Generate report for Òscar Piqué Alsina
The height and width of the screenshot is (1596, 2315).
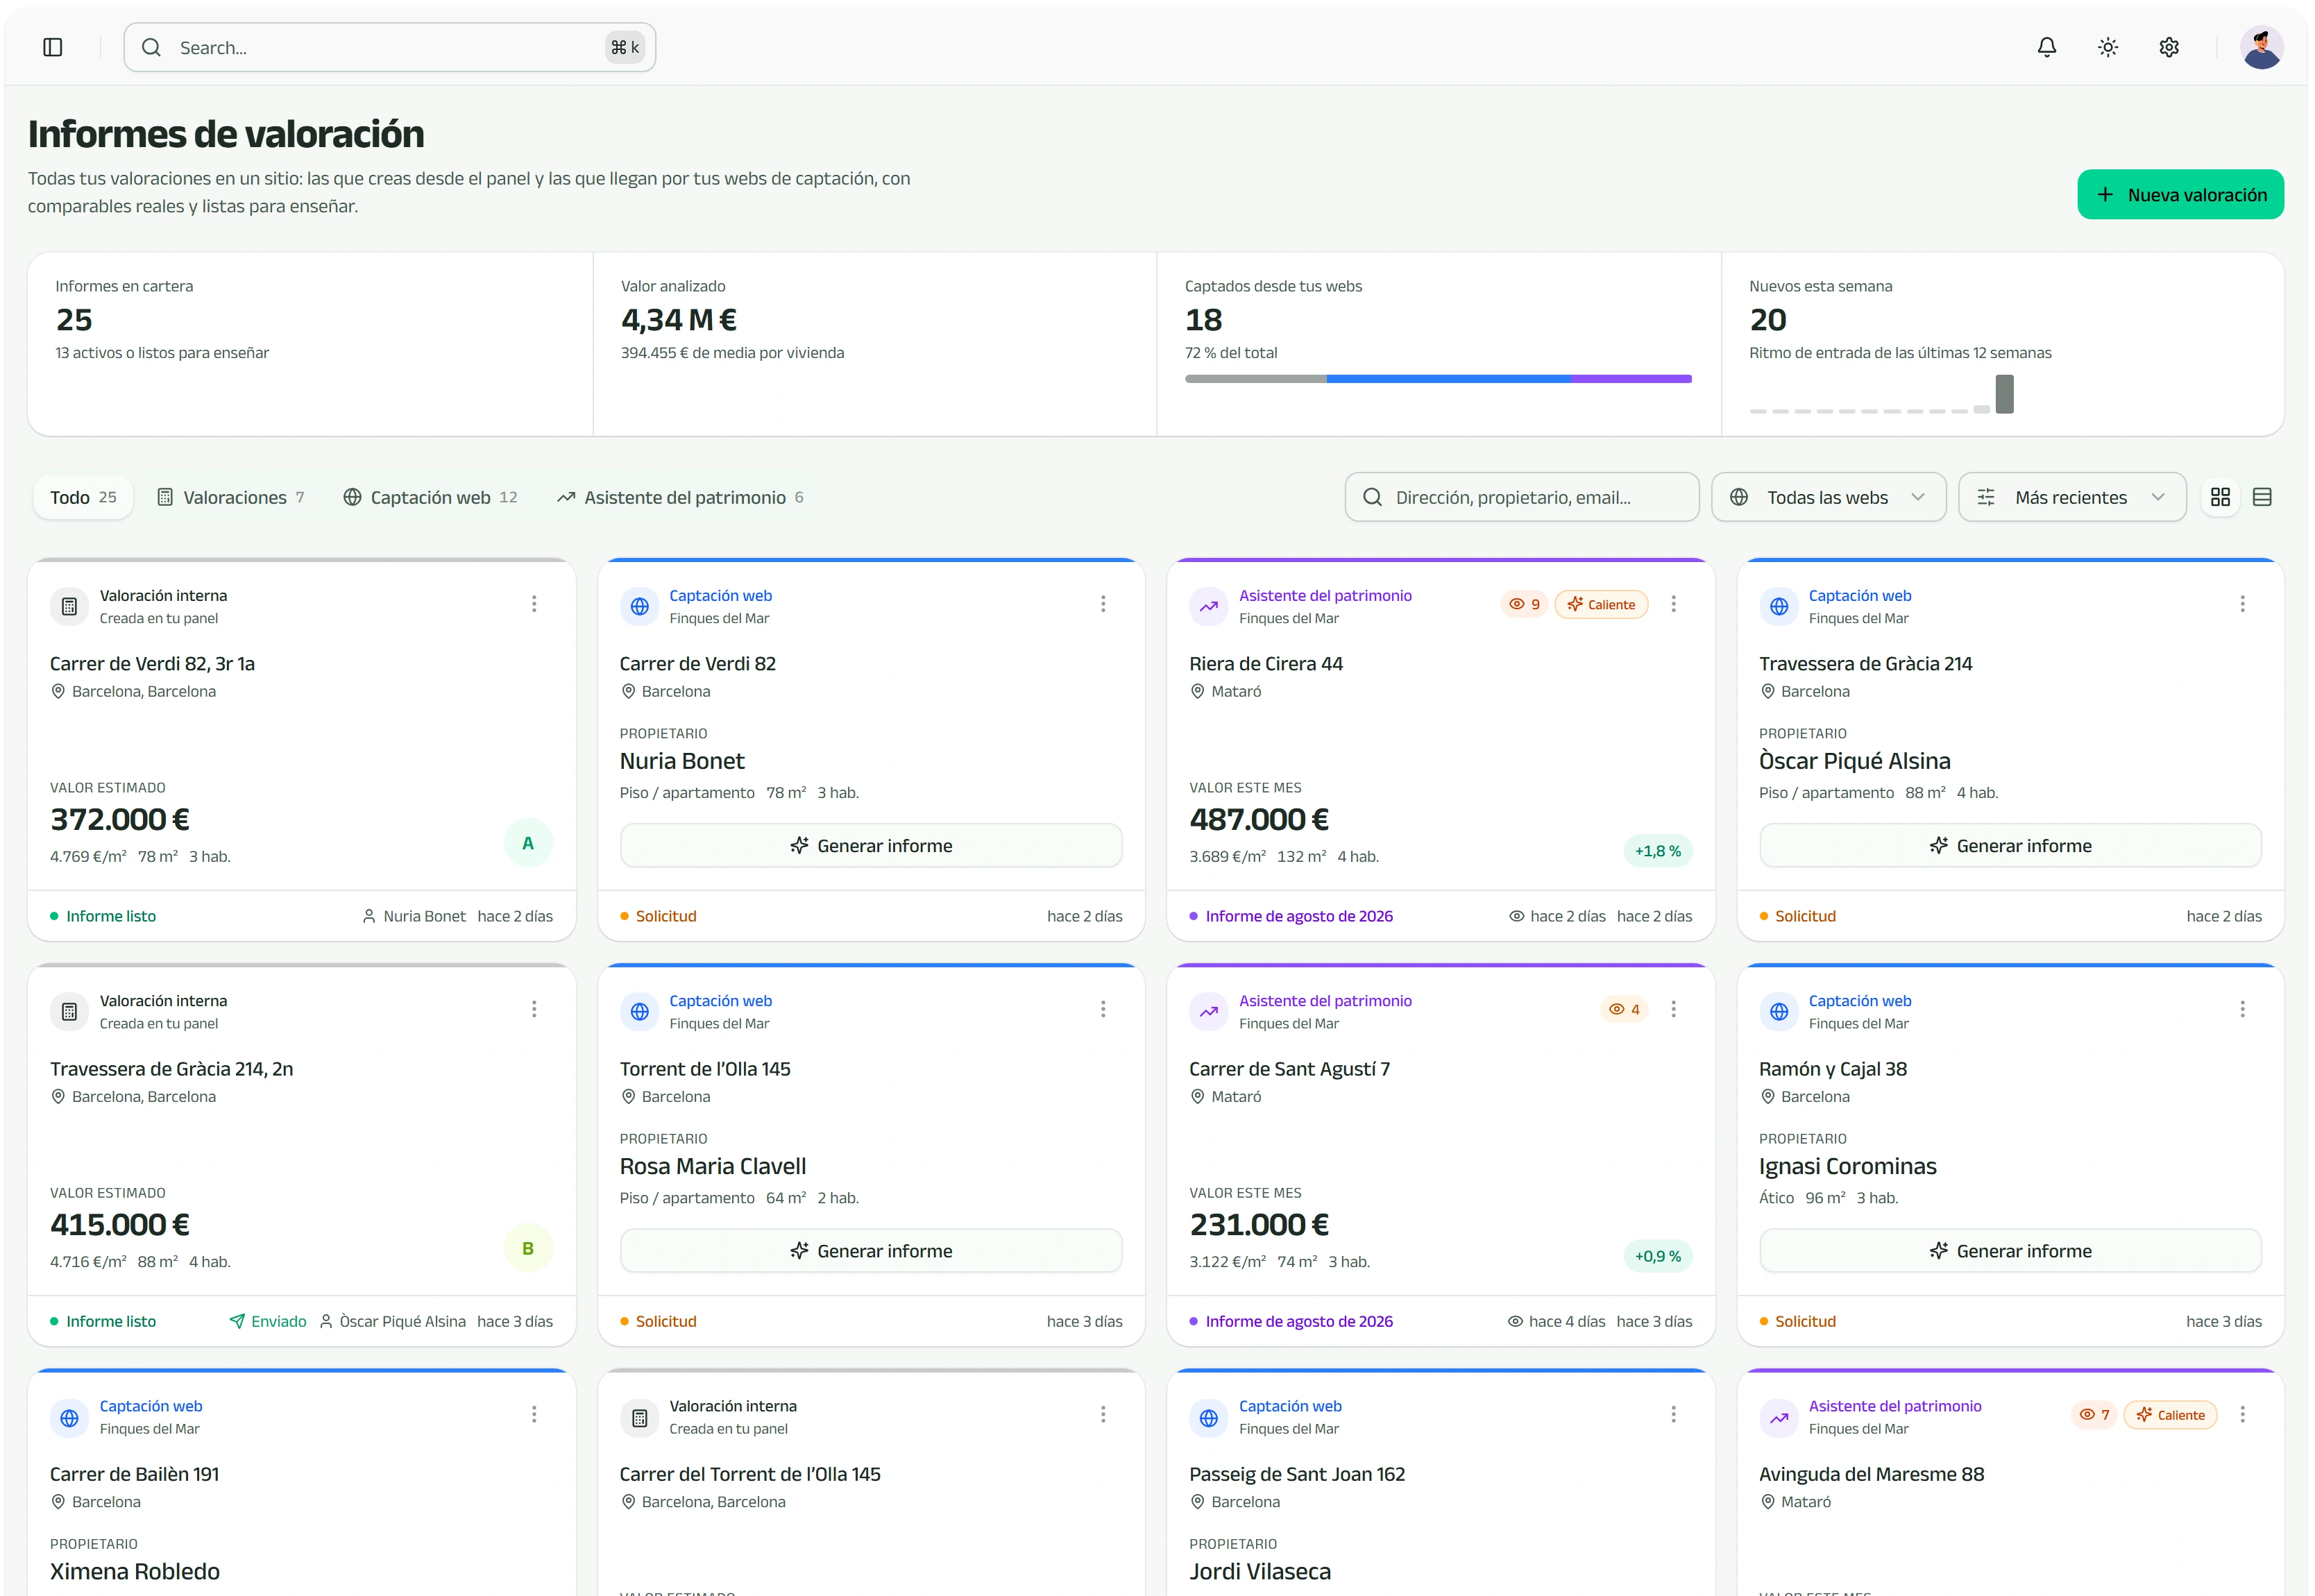(x=2010, y=846)
